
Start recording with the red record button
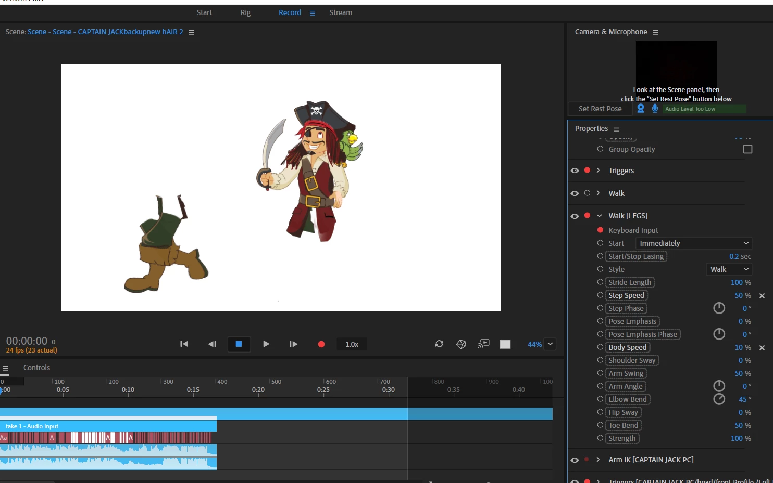[321, 344]
